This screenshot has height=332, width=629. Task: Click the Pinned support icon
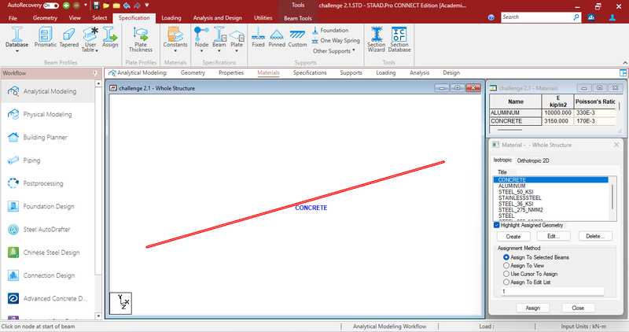click(277, 37)
